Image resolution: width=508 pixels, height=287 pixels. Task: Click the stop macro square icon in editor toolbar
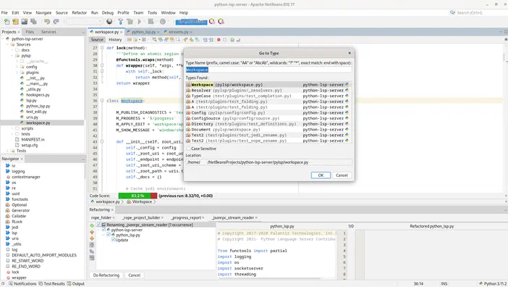[225, 40]
